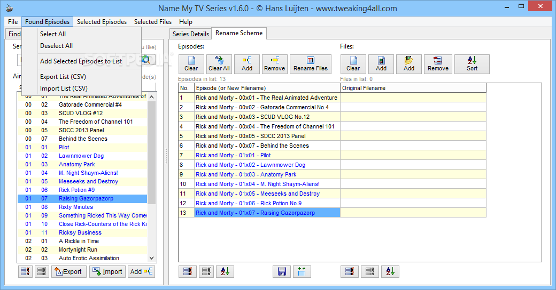The width and height of the screenshot is (556, 290).
Task: Click Import found episodes button
Action: 107,272
